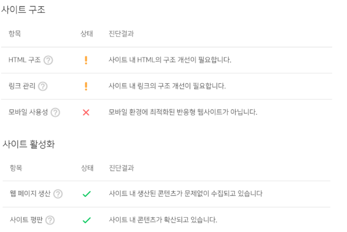Screen dimensions: 347x232
Task: Select the 링크 관리 item label
Action: point(22,86)
